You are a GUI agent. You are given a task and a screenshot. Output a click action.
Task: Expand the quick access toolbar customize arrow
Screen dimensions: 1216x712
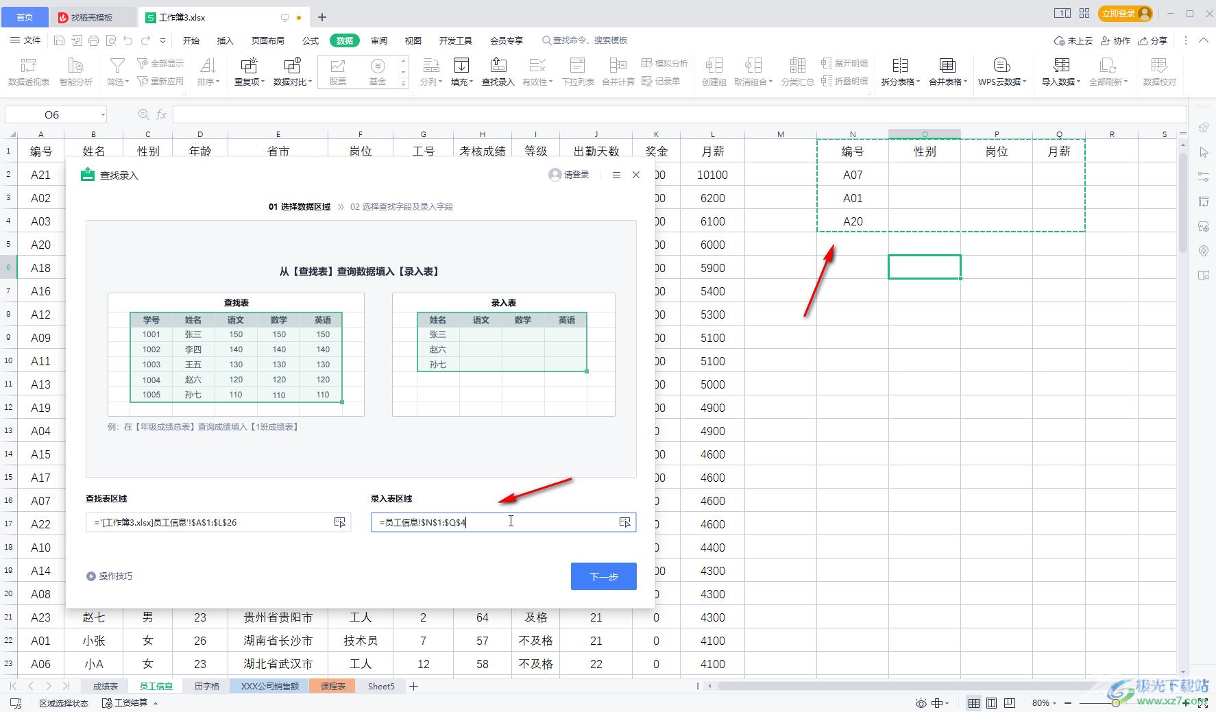click(x=162, y=40)
